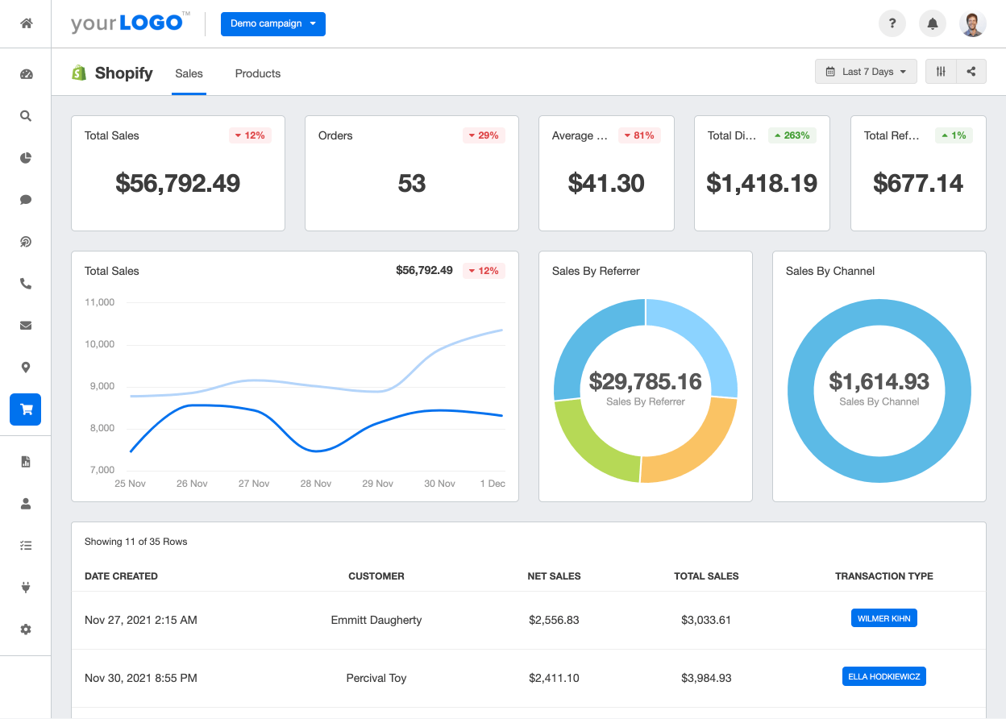This screenshot has width=1006, height=719.
Task: Open the integrations plug icon
Action: 26,588
